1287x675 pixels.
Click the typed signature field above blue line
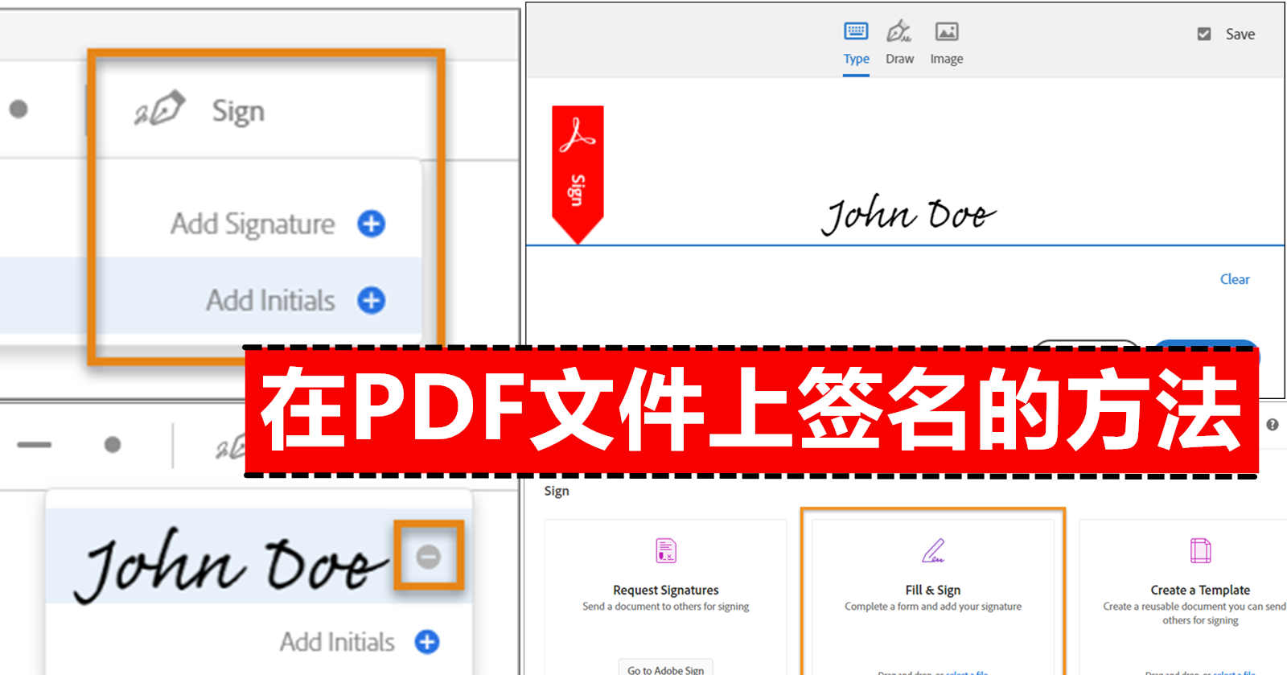point(907,215)
